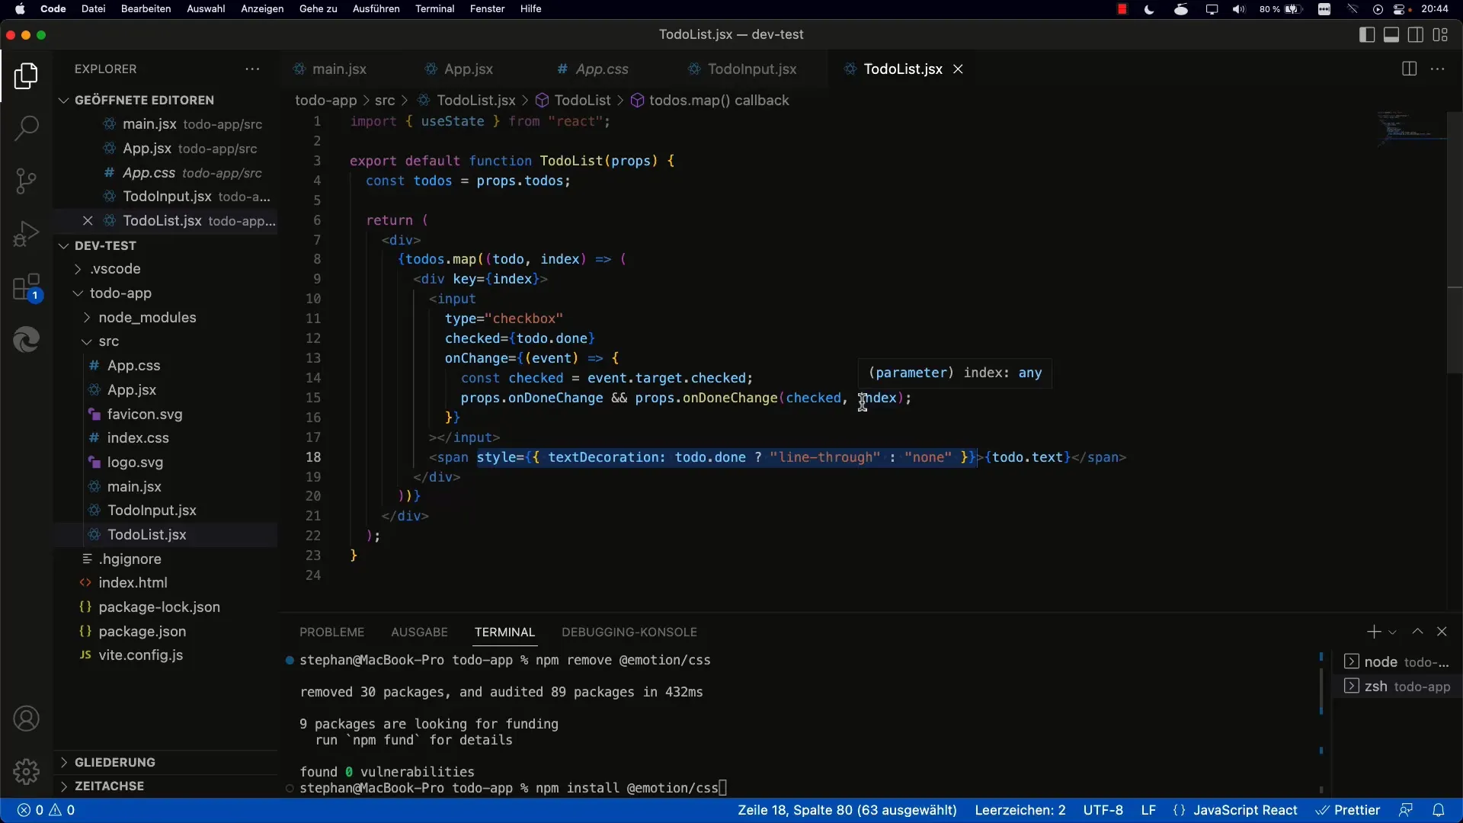This screenshot has height=823, width=1463.
Task: Toggle the primary sidebar layout button
Action: click(1366, 34)
